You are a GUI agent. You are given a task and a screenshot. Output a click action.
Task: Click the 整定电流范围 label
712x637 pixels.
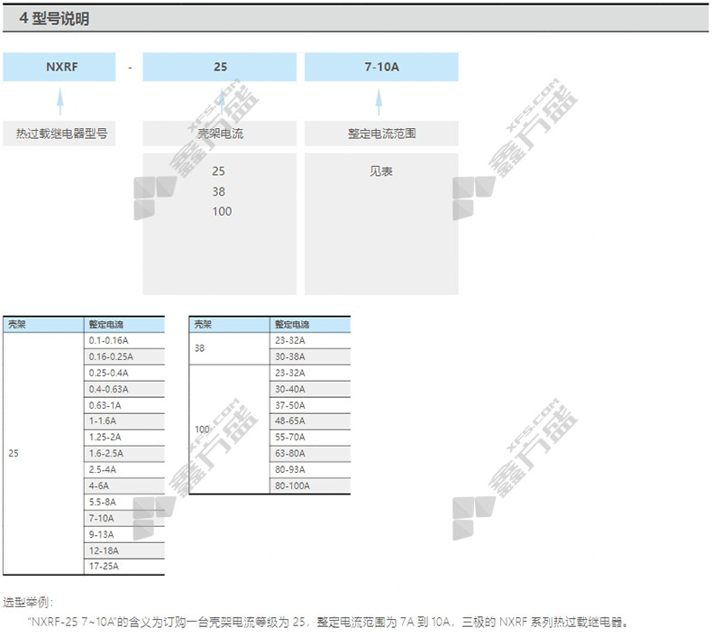pos(380,134)
